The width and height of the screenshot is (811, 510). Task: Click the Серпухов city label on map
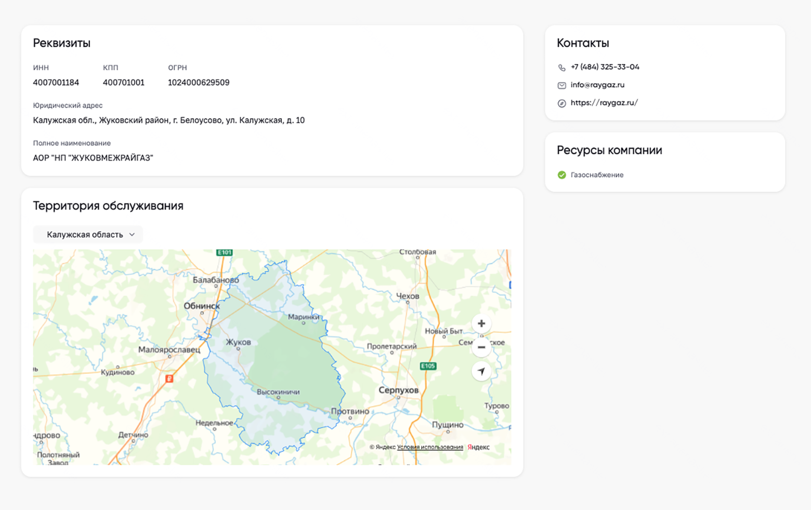[x=399, y=390]
